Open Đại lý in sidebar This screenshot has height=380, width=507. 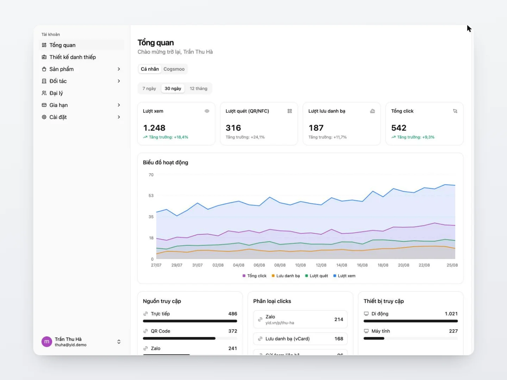[81, 93]
